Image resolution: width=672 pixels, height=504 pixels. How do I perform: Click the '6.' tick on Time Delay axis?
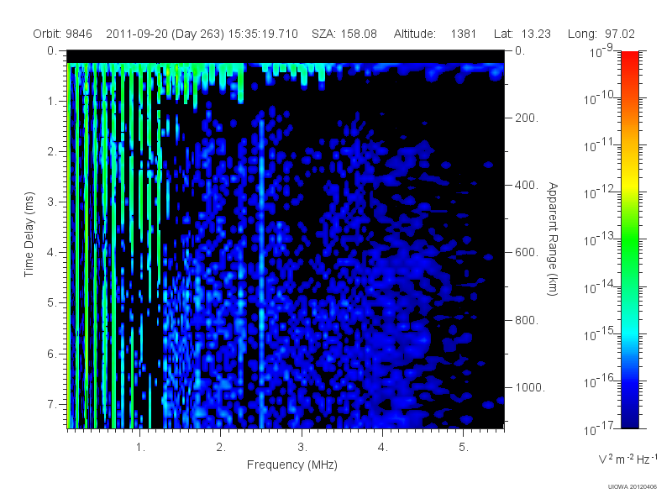click(52, 354)
